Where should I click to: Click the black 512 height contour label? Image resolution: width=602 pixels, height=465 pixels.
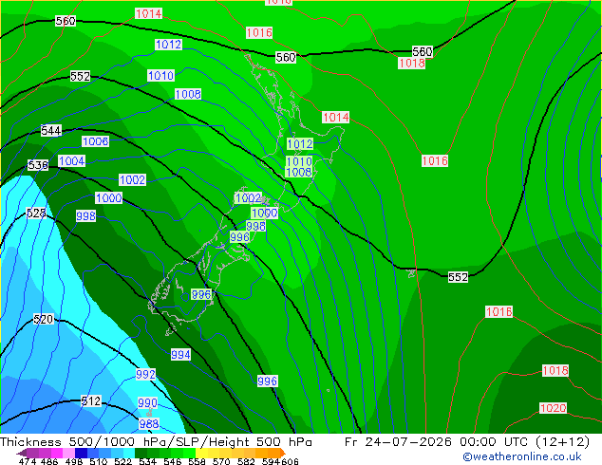click(91, 400)
